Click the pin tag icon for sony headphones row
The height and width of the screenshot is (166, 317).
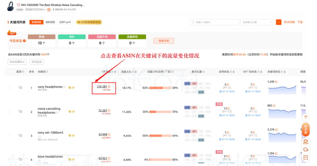(20, 88)
